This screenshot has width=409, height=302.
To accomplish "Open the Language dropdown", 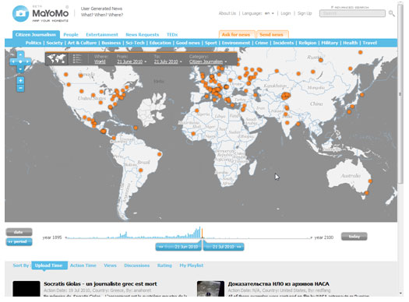I will [270, 13].
